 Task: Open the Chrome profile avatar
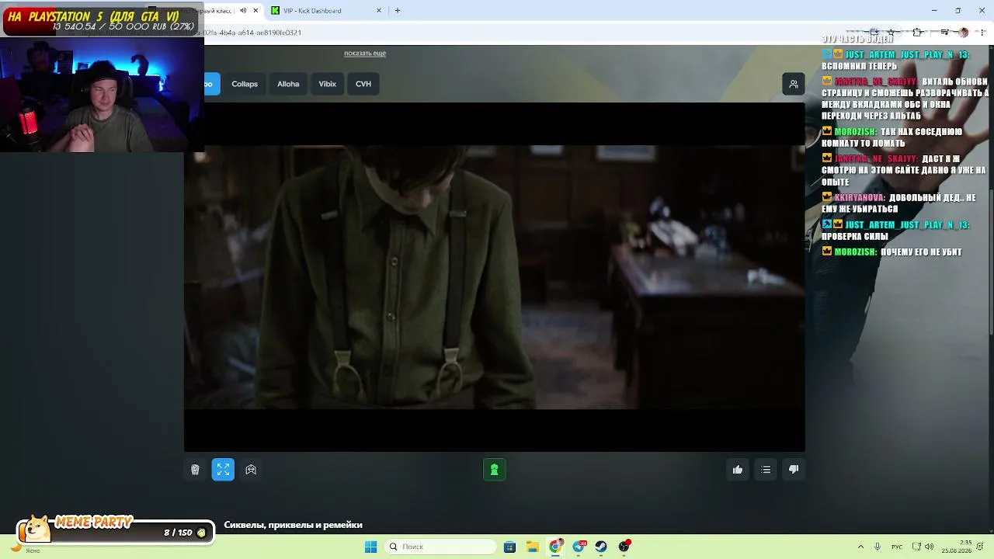[964, 33]
